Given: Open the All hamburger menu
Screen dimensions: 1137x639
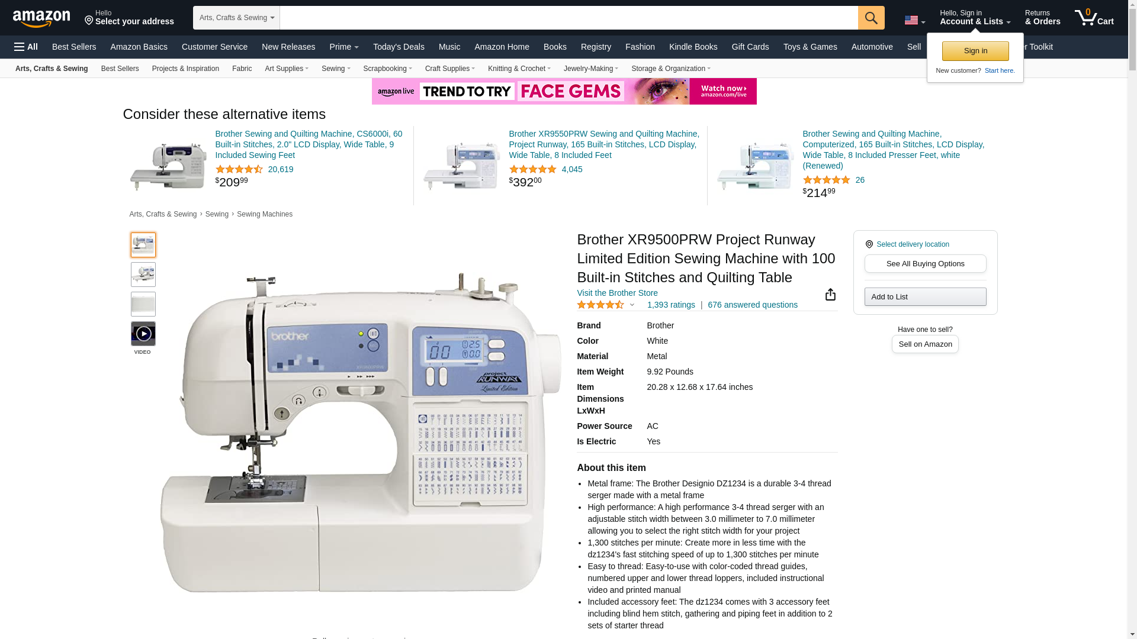Looking at the screenshot, I should [26, 47].
